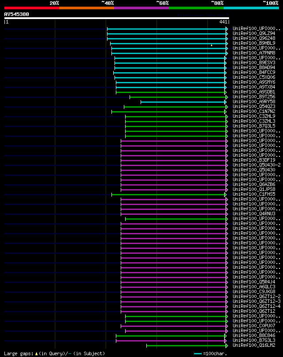Open hit UniRef100_Q96248

click(x=254, y=38)
